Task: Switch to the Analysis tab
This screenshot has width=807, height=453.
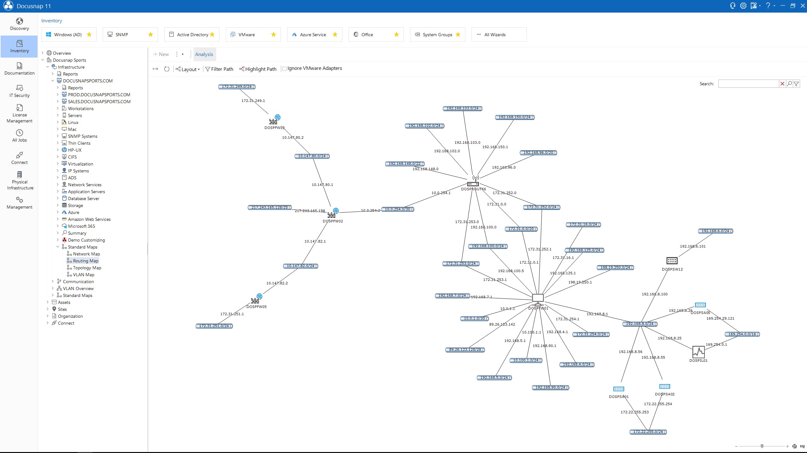Action: [x=204, y=54]
